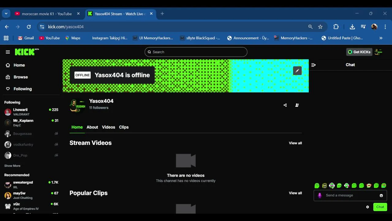Open chat settings gear
Image resolution: width=392 pixels, height=221 pixels.
[x=367, y=207]
